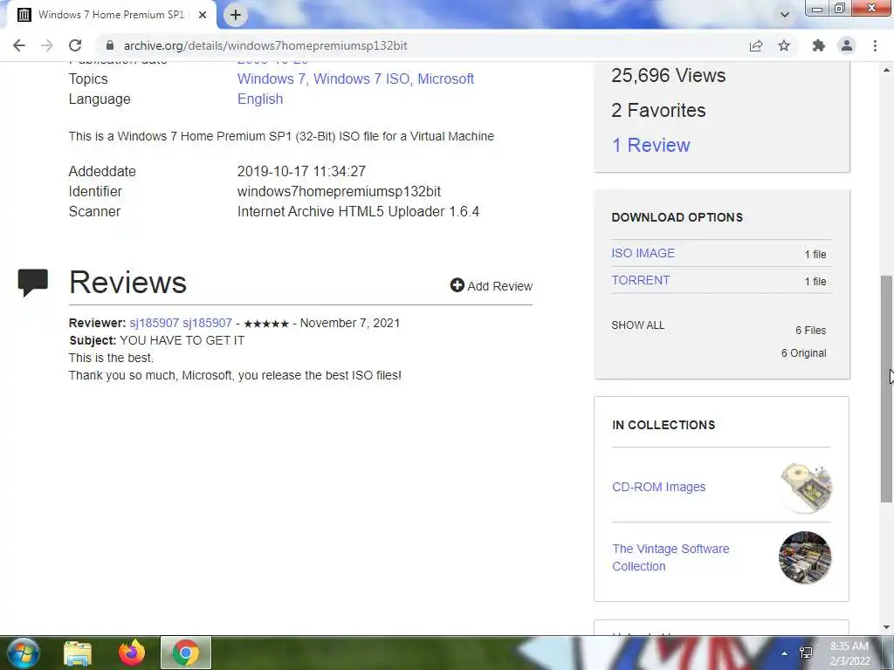Screen dimensions: 894x670
Task: Click SHOW ALL download files
Action: coord(637,325)
